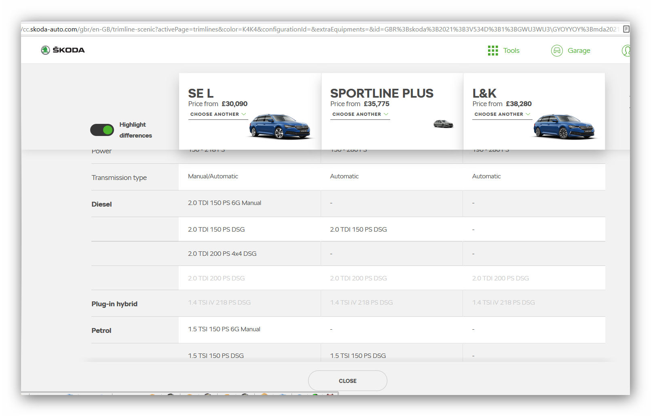
Task: Click the Diesel row label
Action: click(x=101, y=204)
